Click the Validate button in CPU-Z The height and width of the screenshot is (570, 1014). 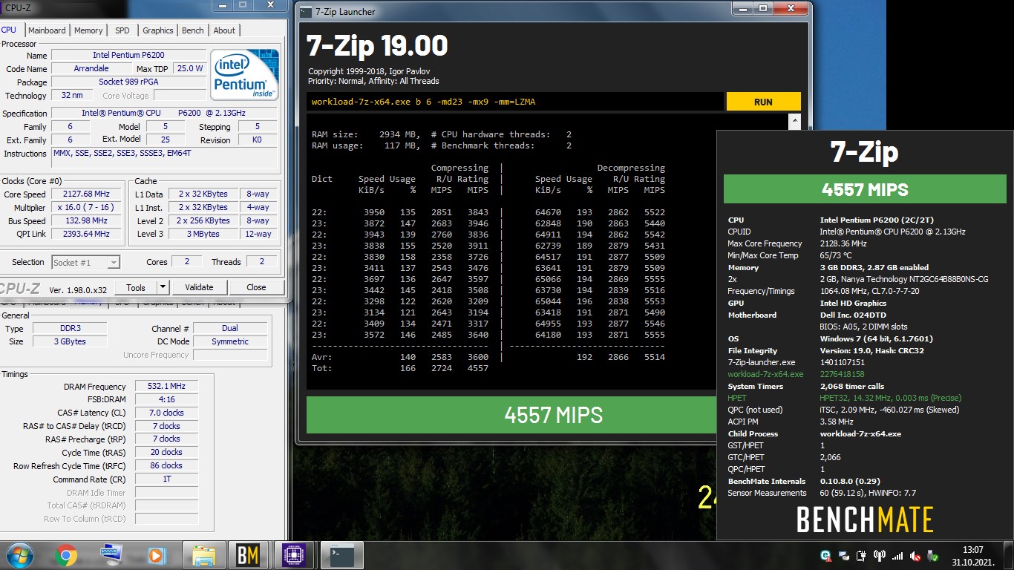(199, 287)
